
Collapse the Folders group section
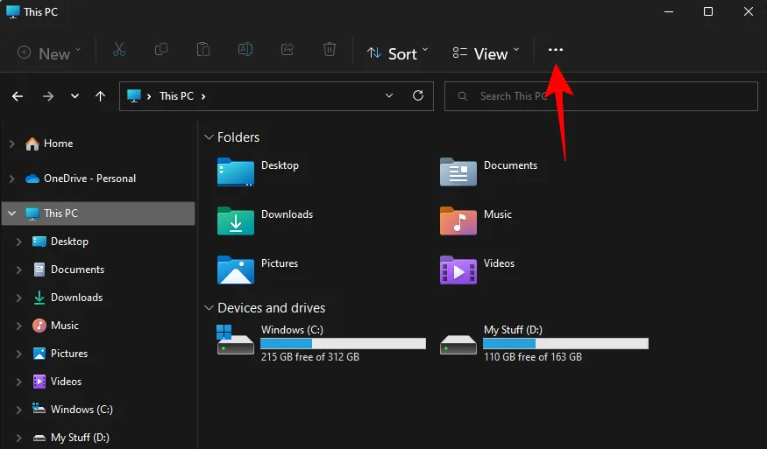pyautogui.click(x=209, y=137)
